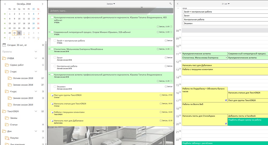Image resolution: width=268 pixels, height=145 pixels.
Task: Click folder icon of Сервис работ
Action: (7, 65)
